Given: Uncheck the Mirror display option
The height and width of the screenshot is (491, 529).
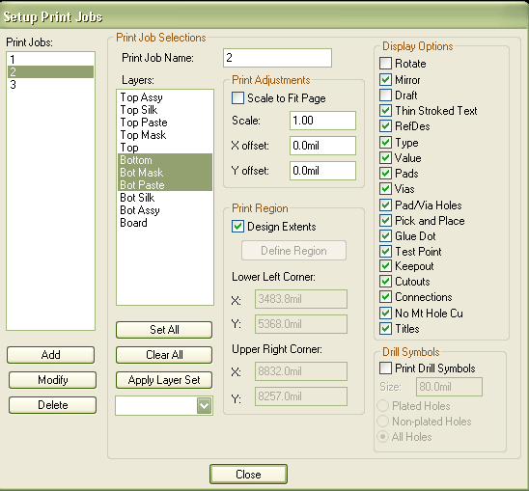Looking at the screenshot, I should click(x=385, y=80).
